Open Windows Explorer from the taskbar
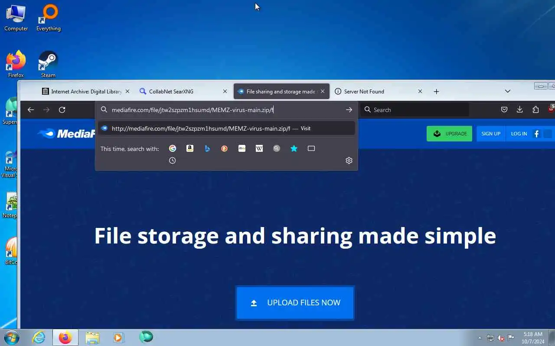 click(92, 337)
